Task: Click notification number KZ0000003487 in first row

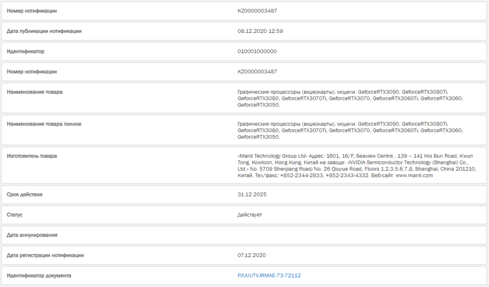Action: tap(257, 10)
